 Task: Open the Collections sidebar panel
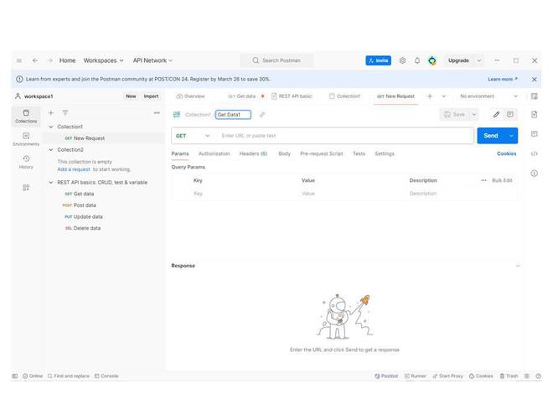click(26, 116)
